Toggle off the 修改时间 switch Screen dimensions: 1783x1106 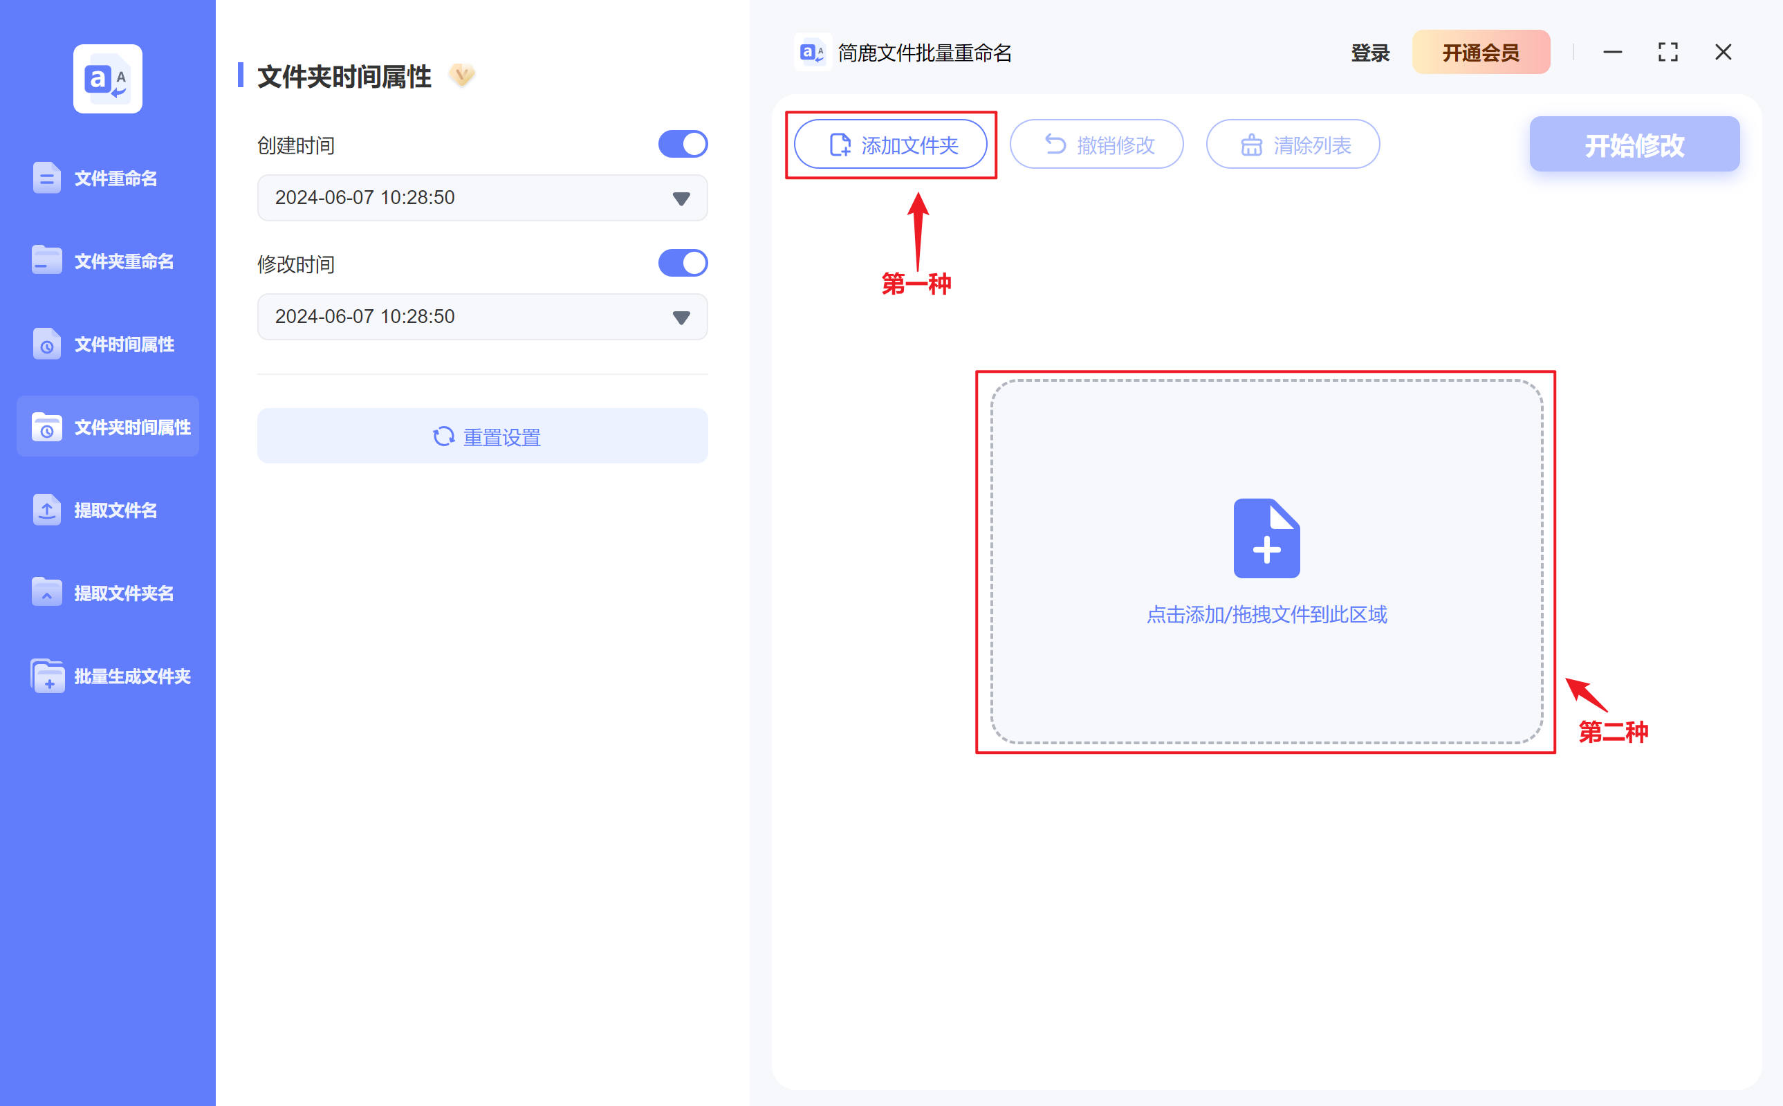pyautogui.click(x=683, y=263)
